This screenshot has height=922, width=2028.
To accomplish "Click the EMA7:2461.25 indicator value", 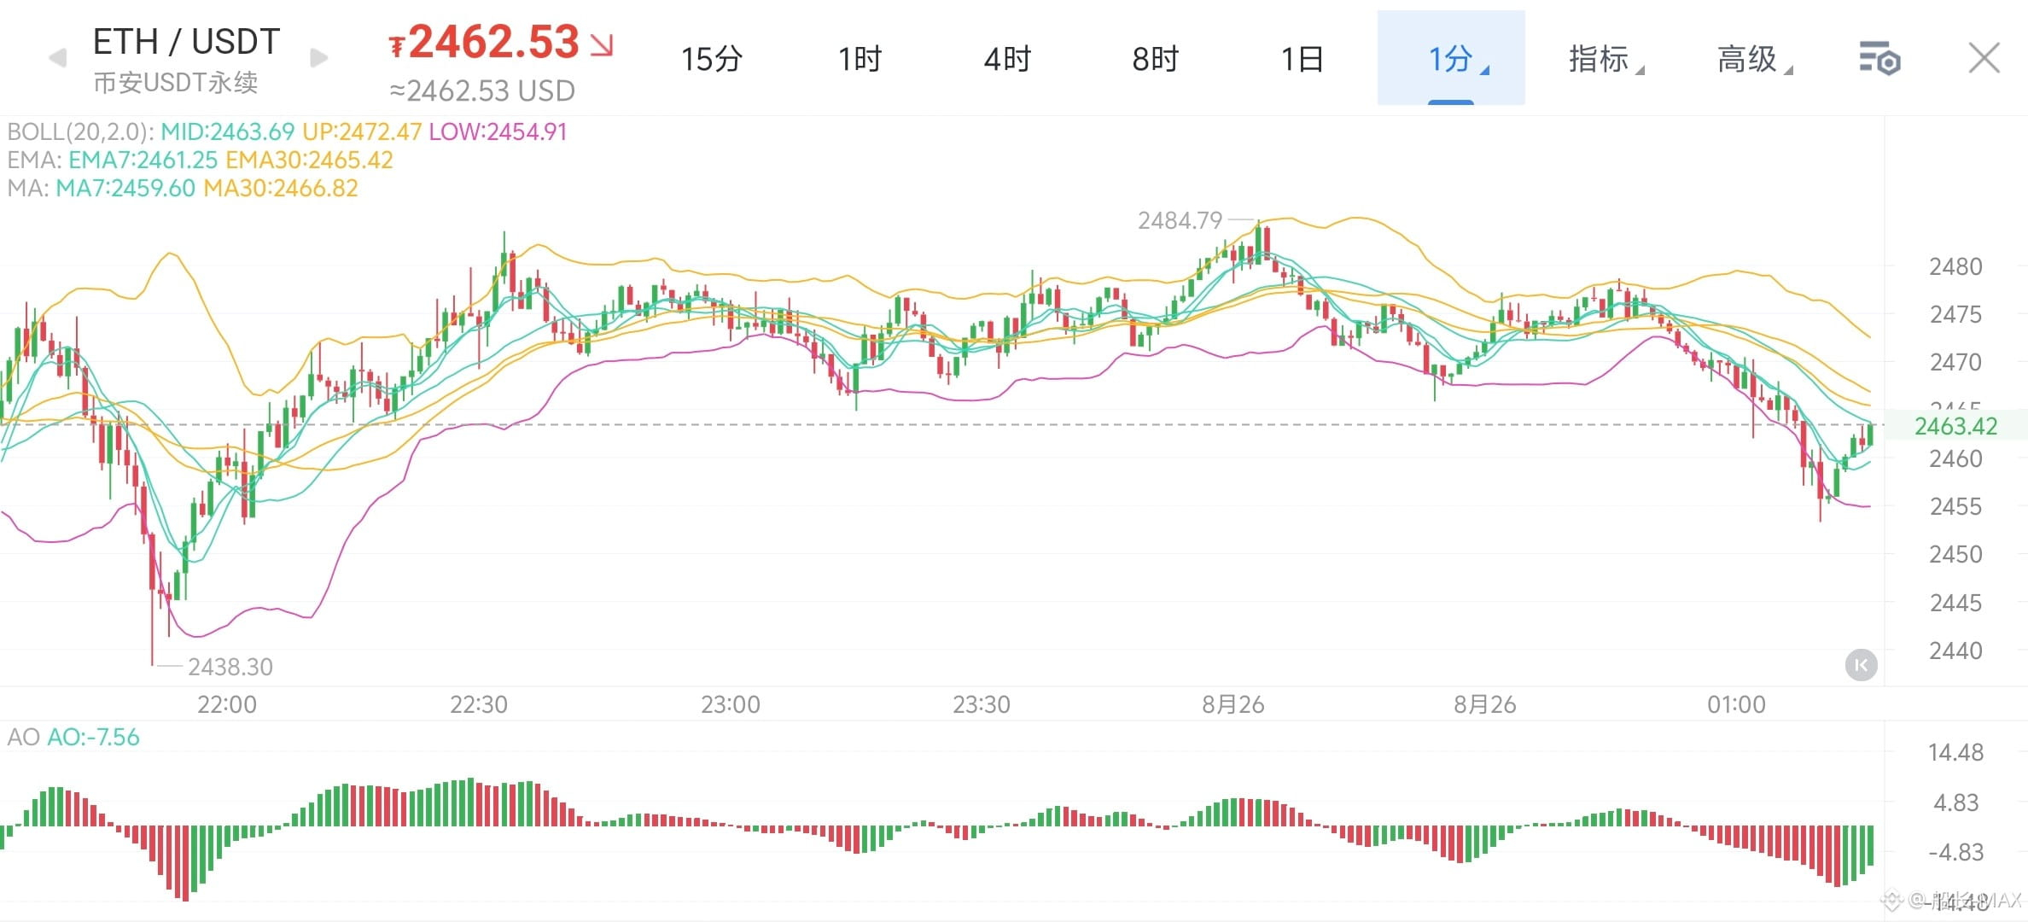I will click(x=143, y=160).
